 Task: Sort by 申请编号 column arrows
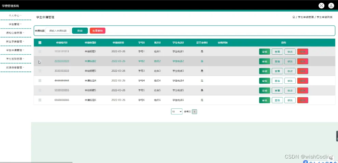(67, 43)
